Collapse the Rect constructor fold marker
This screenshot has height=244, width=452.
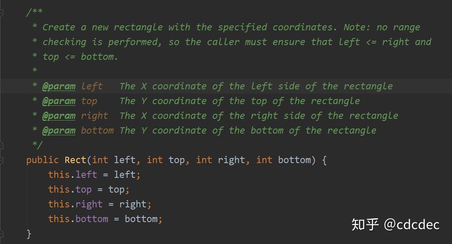pyautogui.click(x=1, y=160)
